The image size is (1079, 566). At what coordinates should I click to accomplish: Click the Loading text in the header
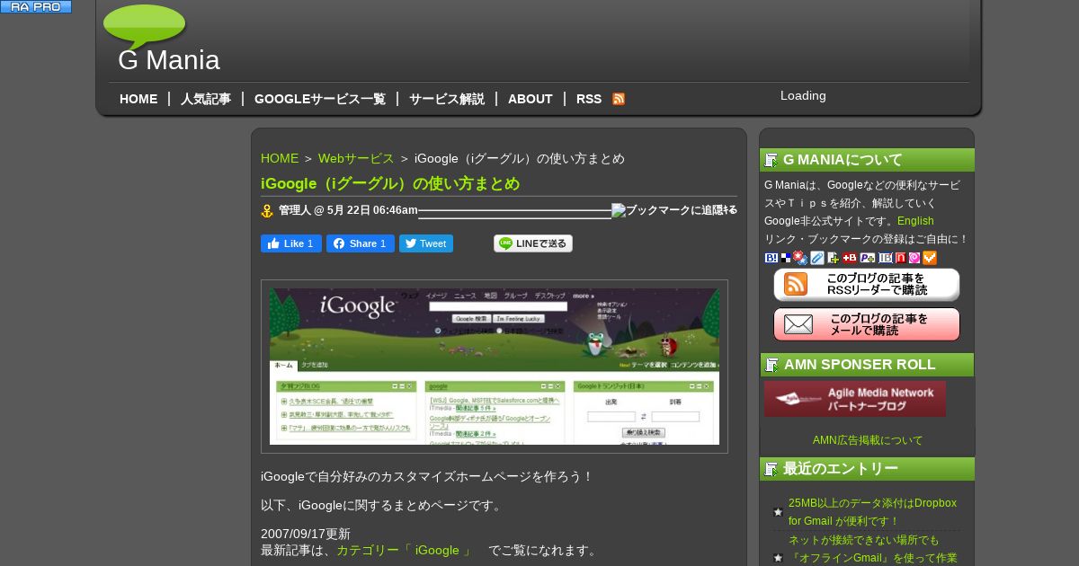tap(803, 95)
